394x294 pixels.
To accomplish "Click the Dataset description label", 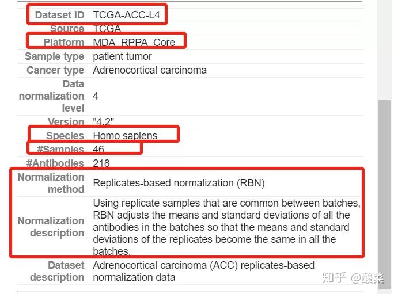I will point(57,271).
